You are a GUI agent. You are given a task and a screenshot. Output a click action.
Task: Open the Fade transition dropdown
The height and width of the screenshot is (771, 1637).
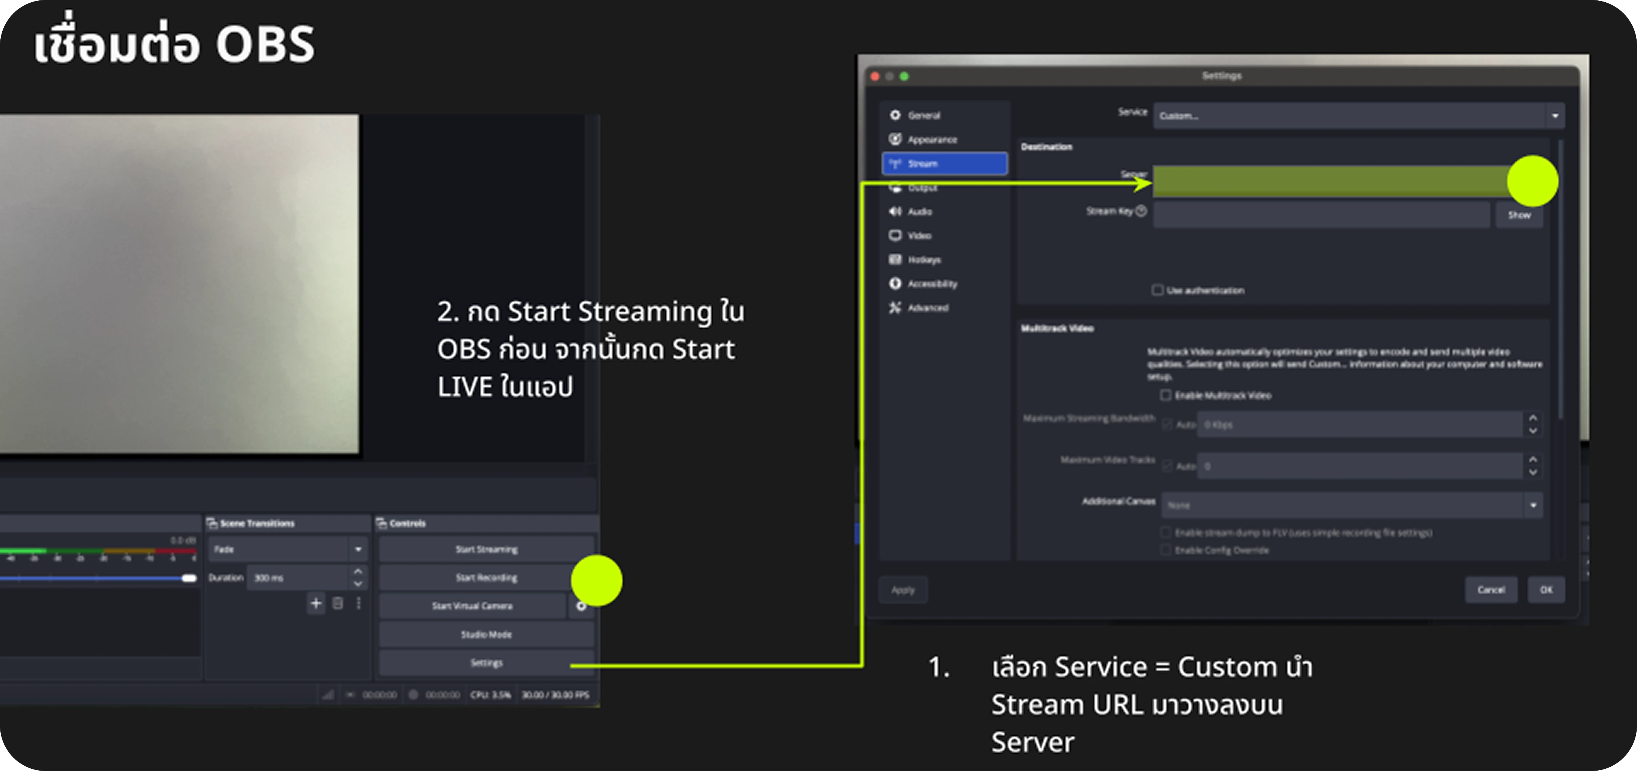(x=288, y=549)
